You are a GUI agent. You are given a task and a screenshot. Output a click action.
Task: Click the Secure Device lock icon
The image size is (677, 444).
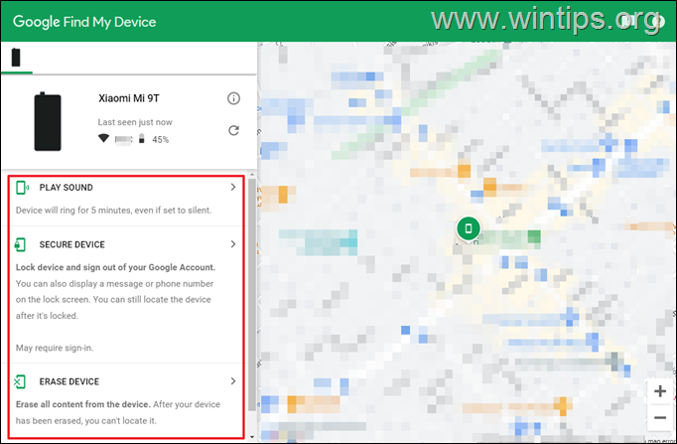(20, 244)
